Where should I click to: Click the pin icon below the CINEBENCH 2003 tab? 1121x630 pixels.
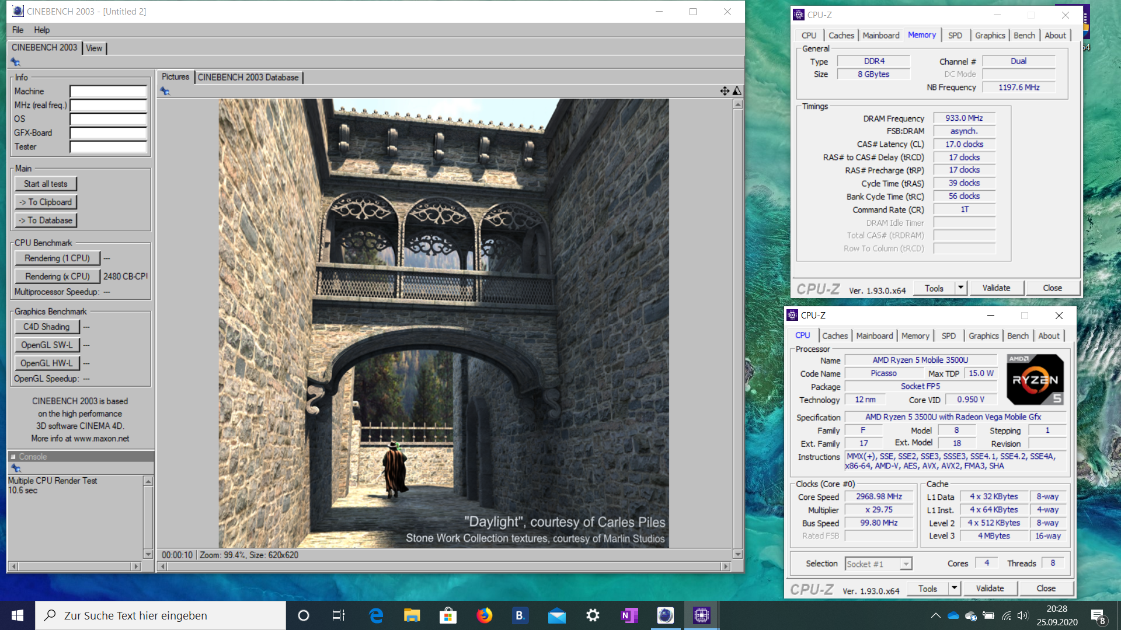click(16, 62)
